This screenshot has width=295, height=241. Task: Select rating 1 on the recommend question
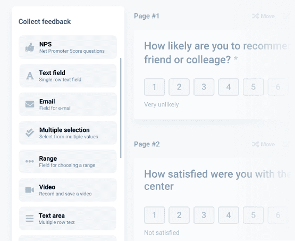point(155,87)
